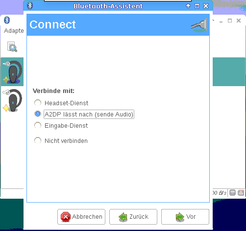Viewport: 246px width, 231px height.
Task: Click the roll-up arrow in title bar
Action: click(188, 6)
